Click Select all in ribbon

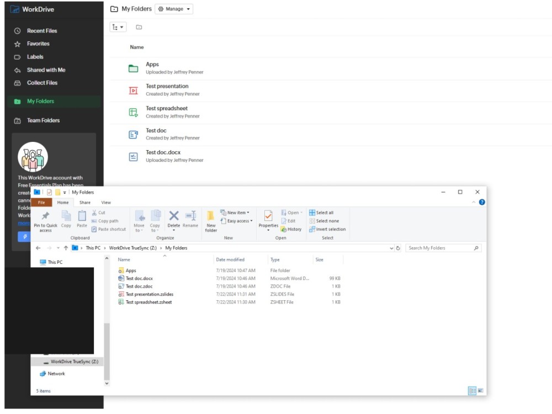pyautogui.click(x=321, y=213)
